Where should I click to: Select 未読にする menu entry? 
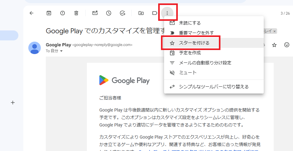click(214, 23)
